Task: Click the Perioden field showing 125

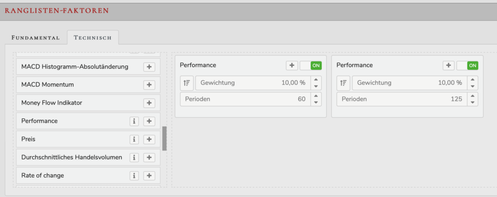Action: point(402,99)
